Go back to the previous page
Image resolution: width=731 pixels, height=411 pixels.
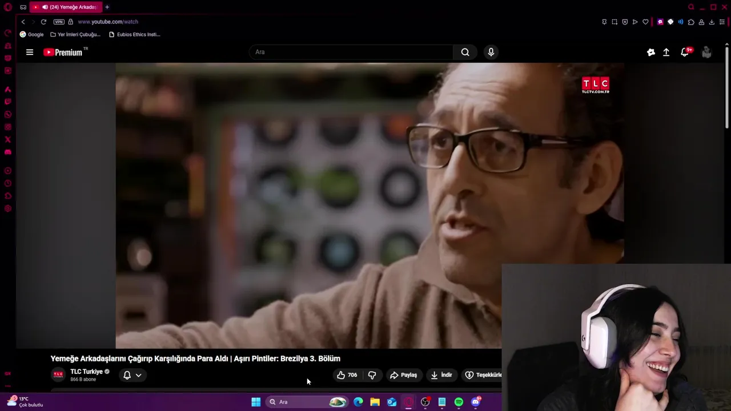tap(23, 22)
